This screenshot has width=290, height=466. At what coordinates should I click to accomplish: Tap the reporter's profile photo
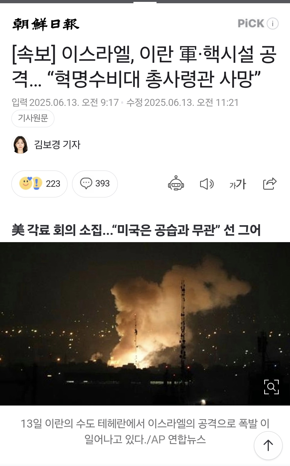click(20, 145)
